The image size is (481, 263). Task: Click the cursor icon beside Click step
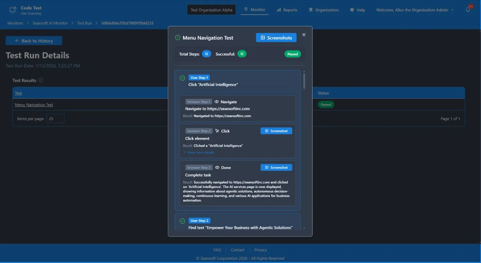[217, 131]
